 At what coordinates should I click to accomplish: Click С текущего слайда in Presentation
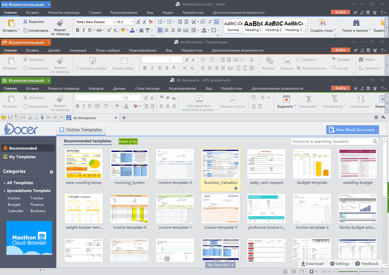pos(92,64)
